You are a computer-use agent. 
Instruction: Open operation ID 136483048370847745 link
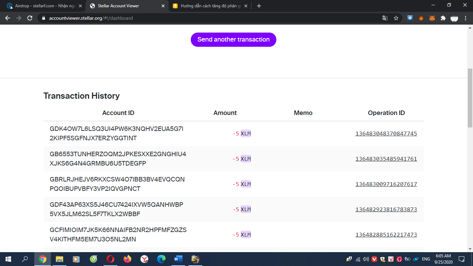(386, 134)
